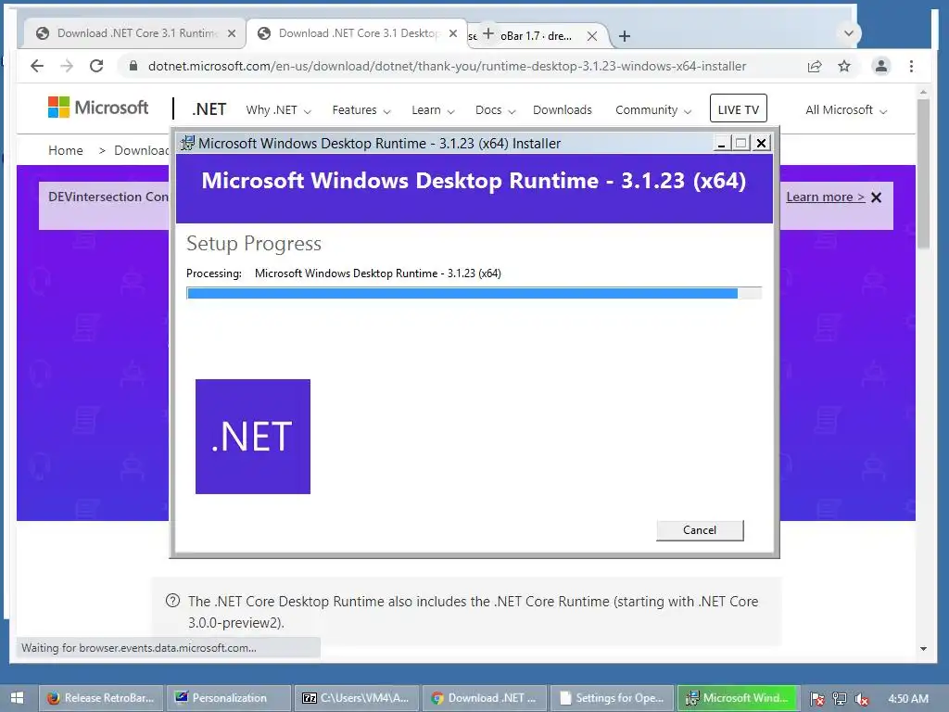Click the muted volume tray icon

coord(861,699)
